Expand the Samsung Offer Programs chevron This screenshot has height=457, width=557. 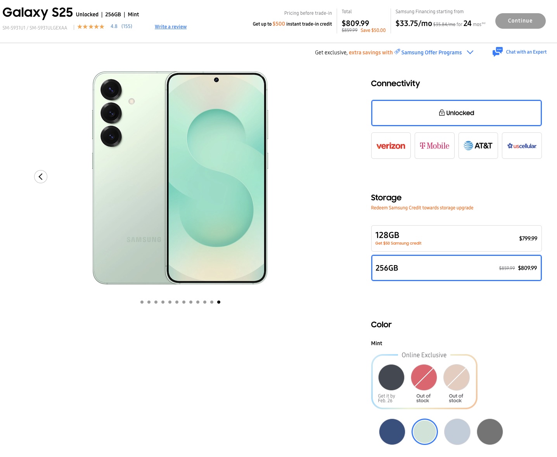point(470,52)
